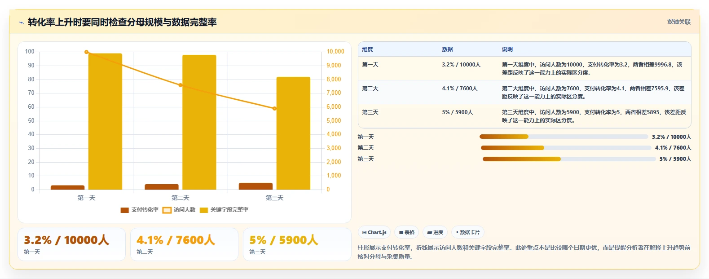This screenshot has width=709, height=279.
Task: Click the 表格 tag
Action: pos(406,232)
